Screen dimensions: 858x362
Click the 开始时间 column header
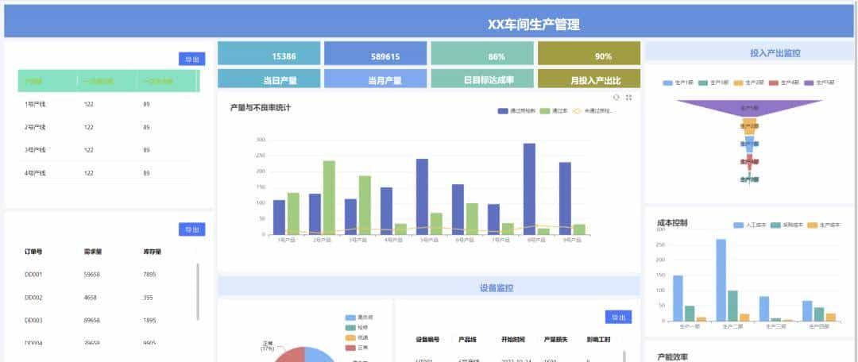[x=513, y=340]
